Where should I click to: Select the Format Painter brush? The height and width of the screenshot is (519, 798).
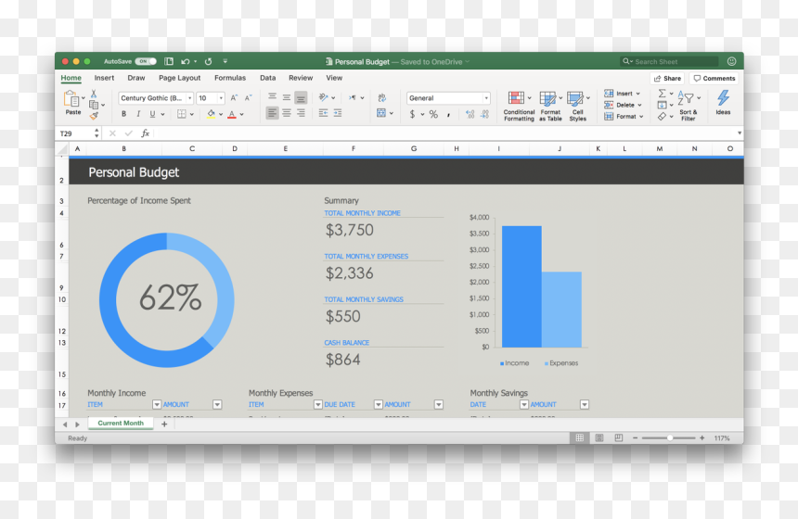(94, 116)
